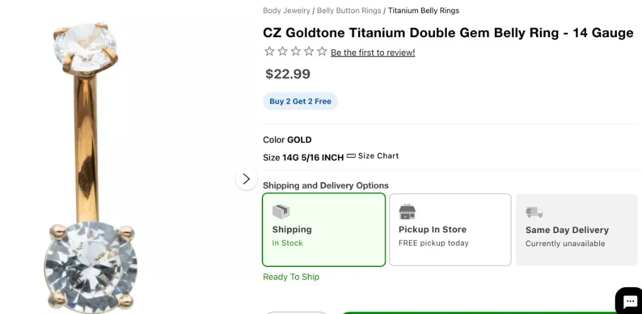
Task: Go to Belly Button Rings breadcrumb
Action: (x=349, y=11)
